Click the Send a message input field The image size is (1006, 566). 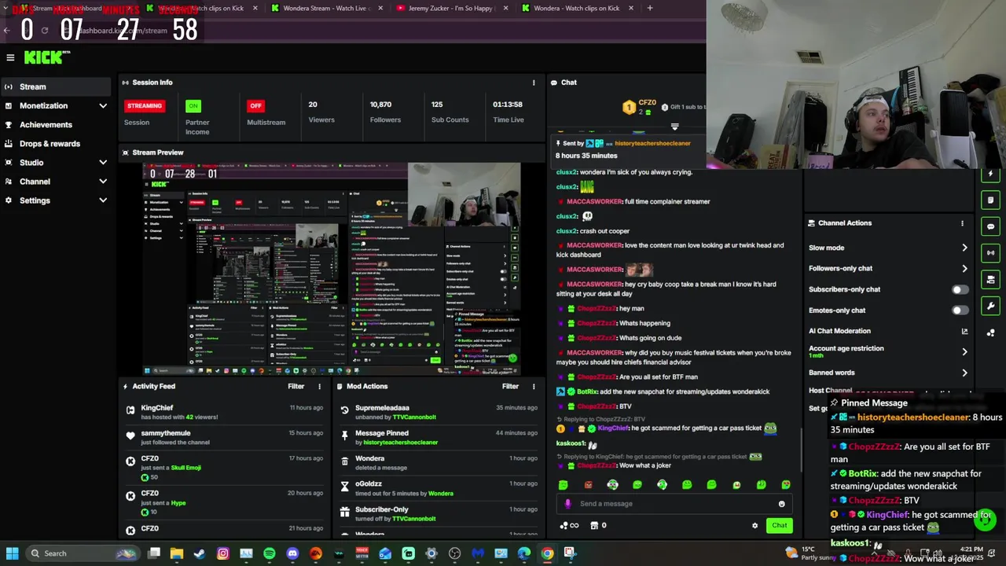point(676,504)
